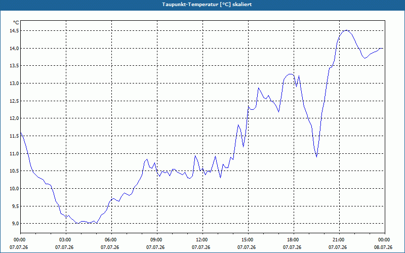Click the "07.07.26" date under 15:00

tap(247, 247)
